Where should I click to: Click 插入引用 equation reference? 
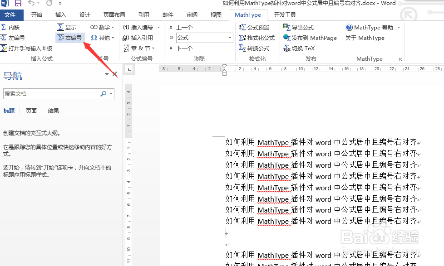click(x=138, y=38)
